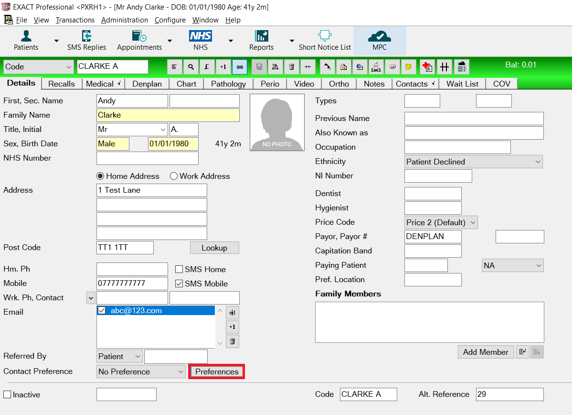Open the Transactions menu
The image size is (572, 415).
[x=75, y=20]
